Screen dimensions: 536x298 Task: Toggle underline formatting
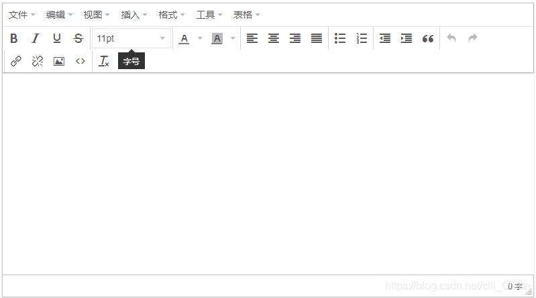(57, 38)
